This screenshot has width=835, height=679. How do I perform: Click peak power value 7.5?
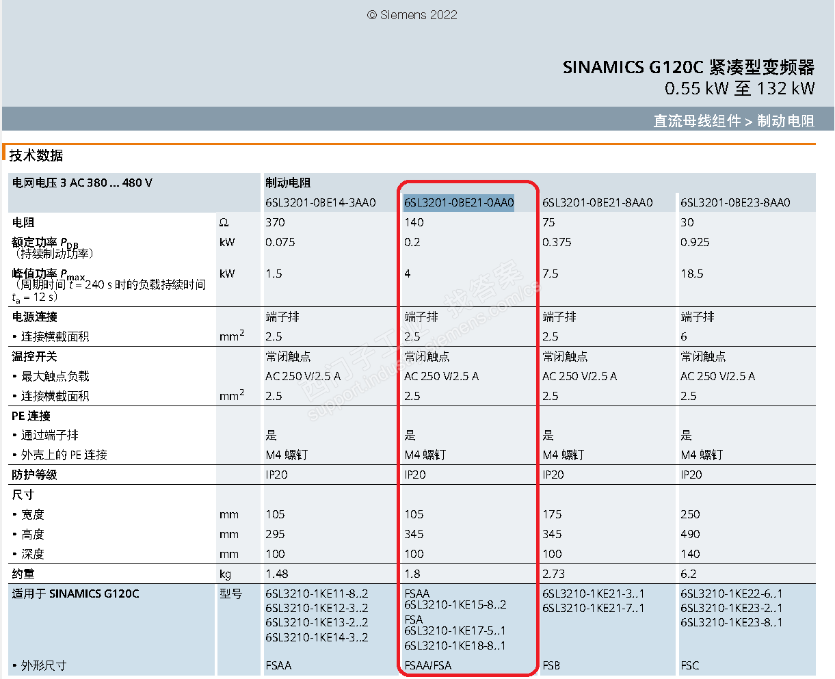click(550, 274)
